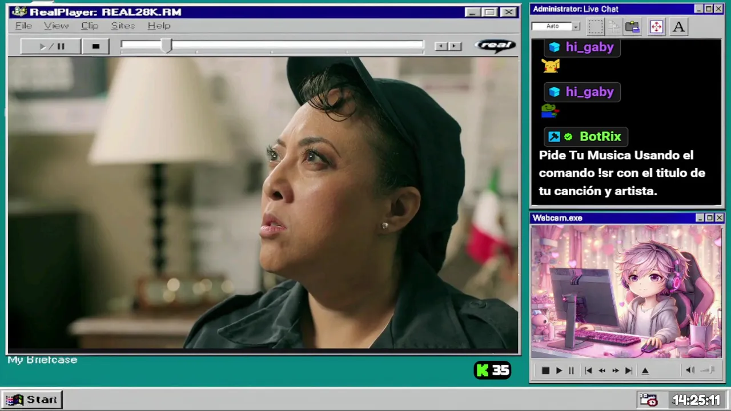731x411 pixels.
Task: Click the taskbar clock 14:25:11
Action: tap(696, 400)
